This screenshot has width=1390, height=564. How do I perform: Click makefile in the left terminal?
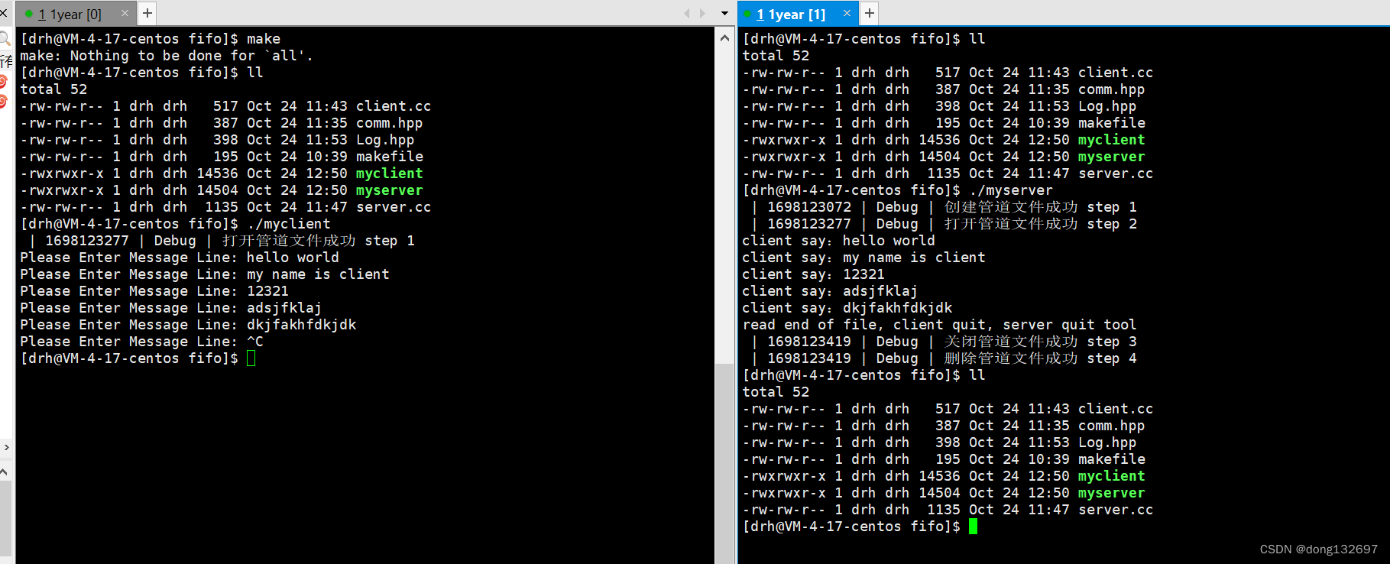coord(390,157)
